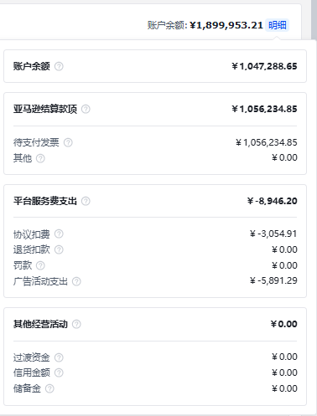This screenshot has height=416, width=317.
Task: Click the 亚马逊结算款项 total ¥1,056,234.85 in bold
Action: tap(264, 109)
